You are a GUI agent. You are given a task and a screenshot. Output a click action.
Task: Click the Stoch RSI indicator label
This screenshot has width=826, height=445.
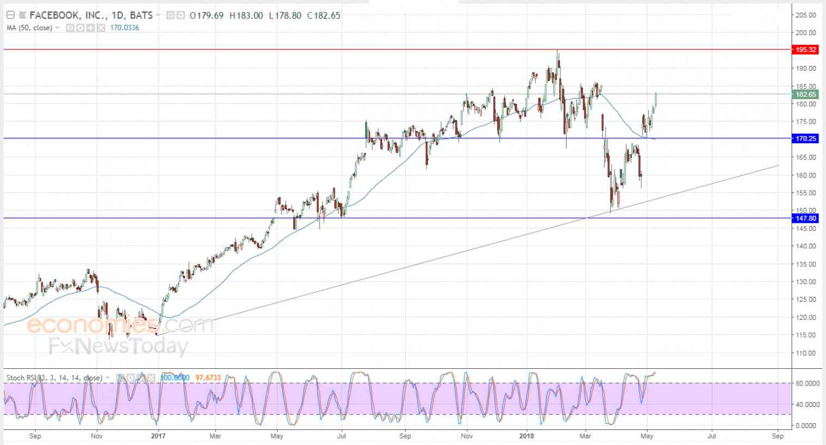pyautogui.click(x=54, y=377)
